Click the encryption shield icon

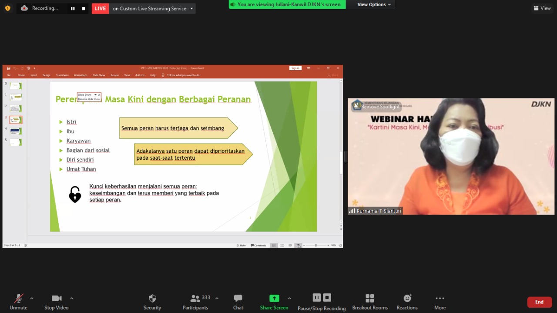point(7,8)
